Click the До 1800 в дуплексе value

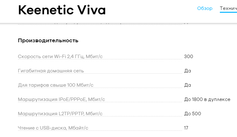[x=207, y=99]
